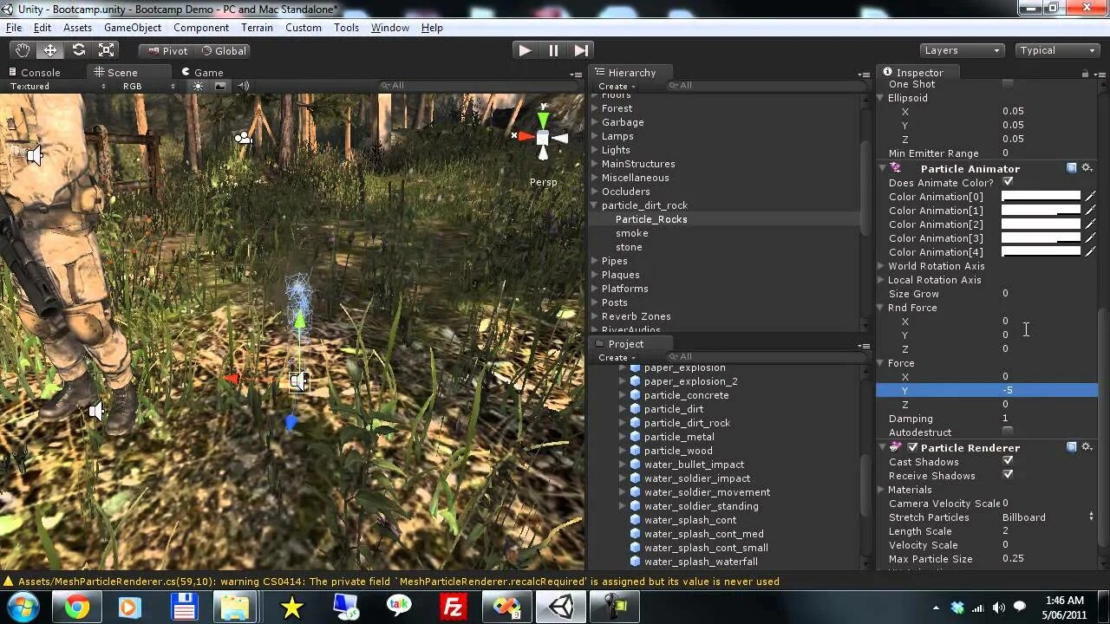Open Project panel options menu
Screen dimensions: 1110x624
pyautogui.click(x=864, y=346)
